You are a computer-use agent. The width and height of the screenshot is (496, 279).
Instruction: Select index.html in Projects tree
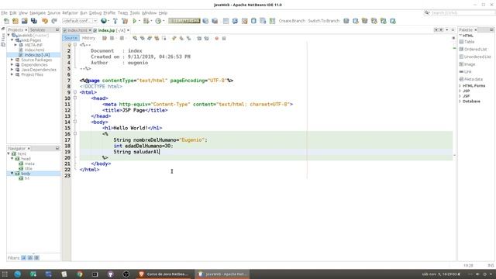[34, 50]
